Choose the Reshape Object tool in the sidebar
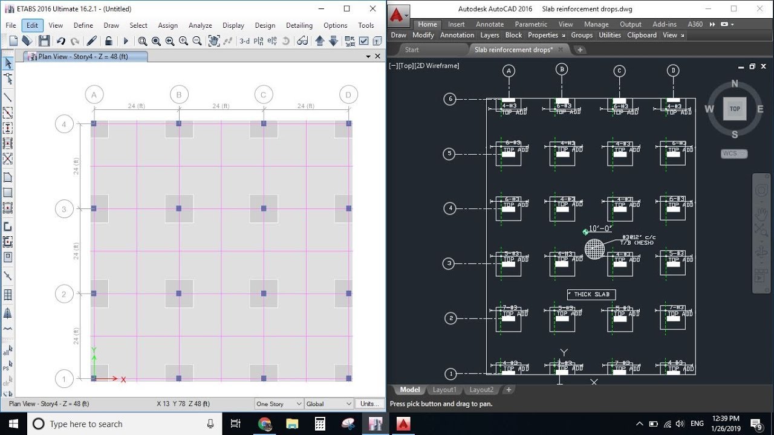 pos(8,79)
